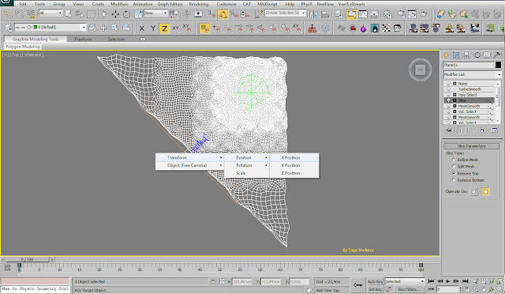Click the Set Key button
Screen dimensions: 505x294
376,289
